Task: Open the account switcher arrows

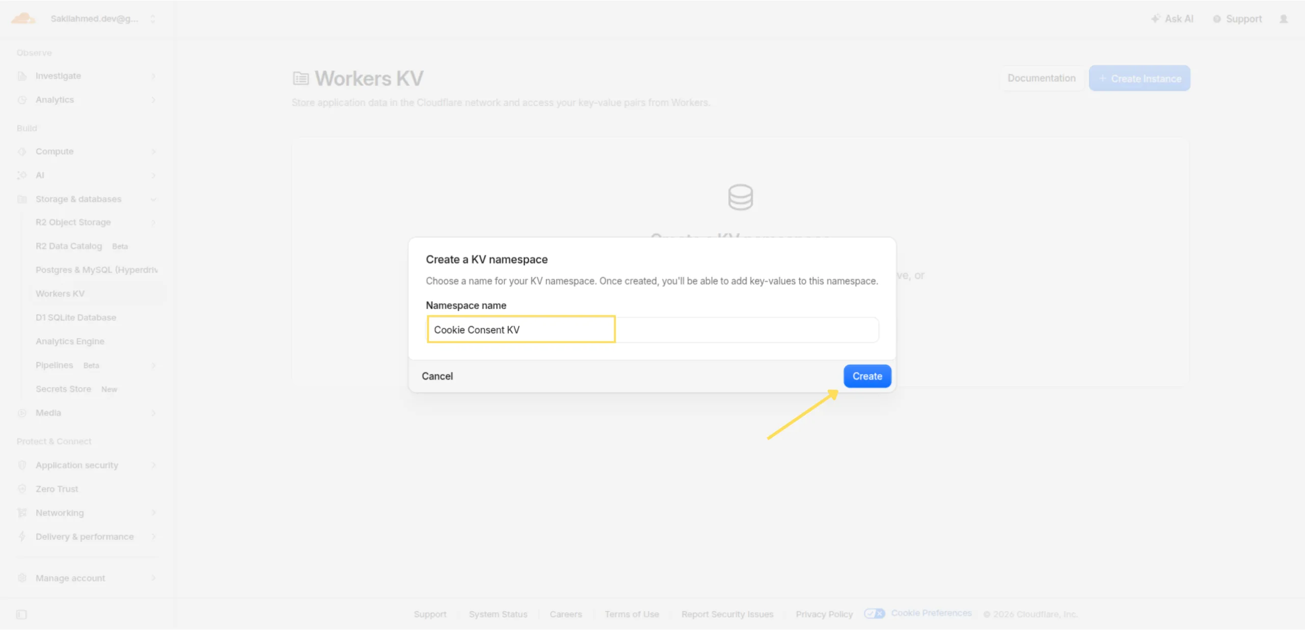Action: [x=153, y=19]
